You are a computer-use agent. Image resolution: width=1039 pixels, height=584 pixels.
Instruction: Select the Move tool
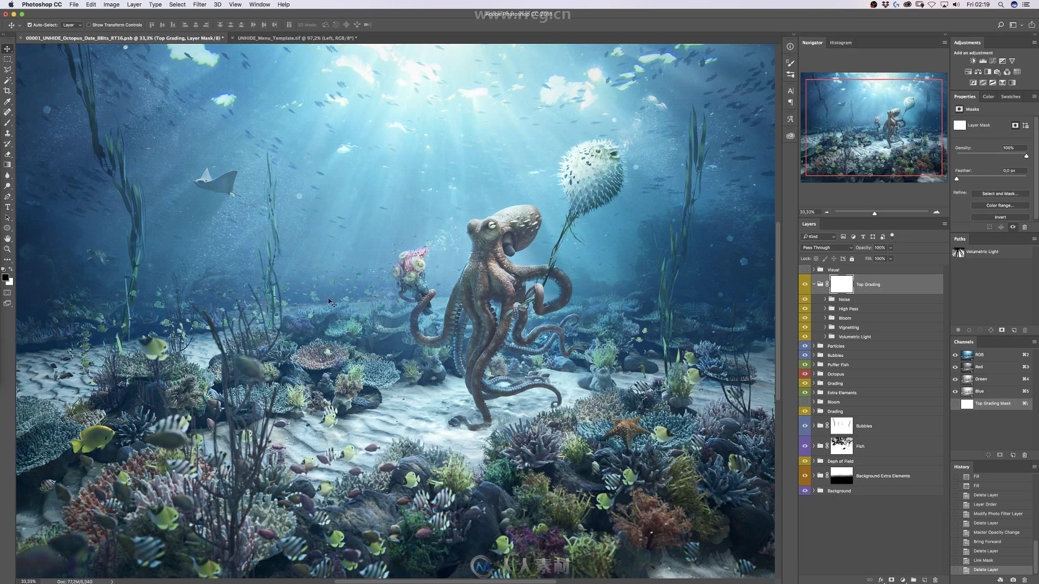(x=8, y=49)
